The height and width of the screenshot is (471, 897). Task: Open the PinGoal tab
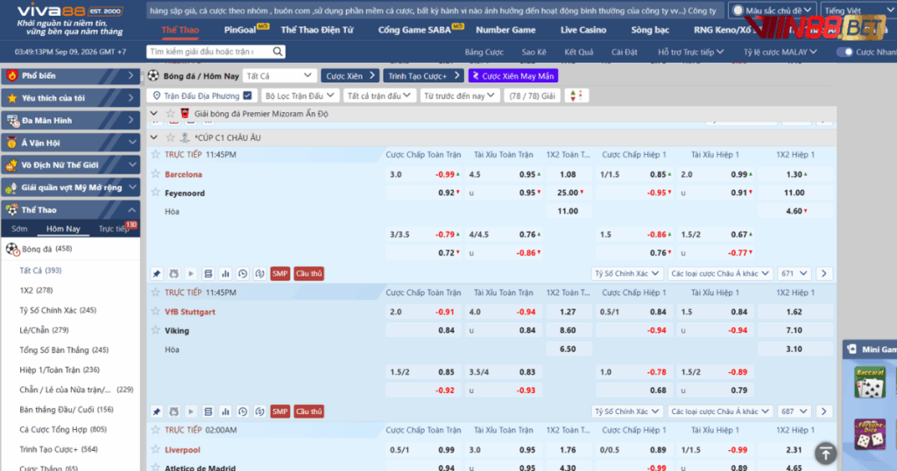[x=240, y=30]
